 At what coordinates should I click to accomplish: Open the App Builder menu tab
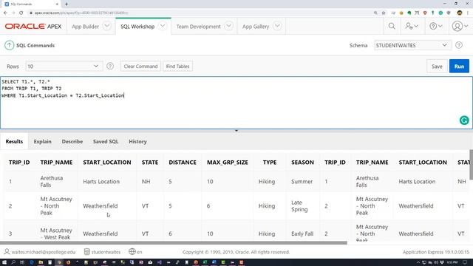click(x=86, y=27)
